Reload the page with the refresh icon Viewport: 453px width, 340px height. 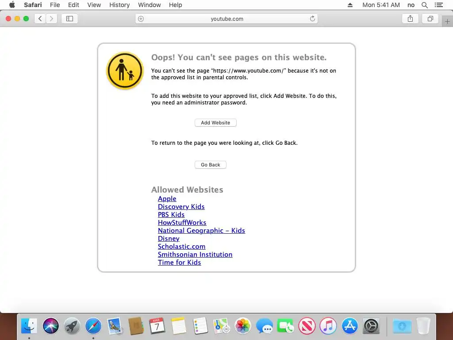(312, 19)
